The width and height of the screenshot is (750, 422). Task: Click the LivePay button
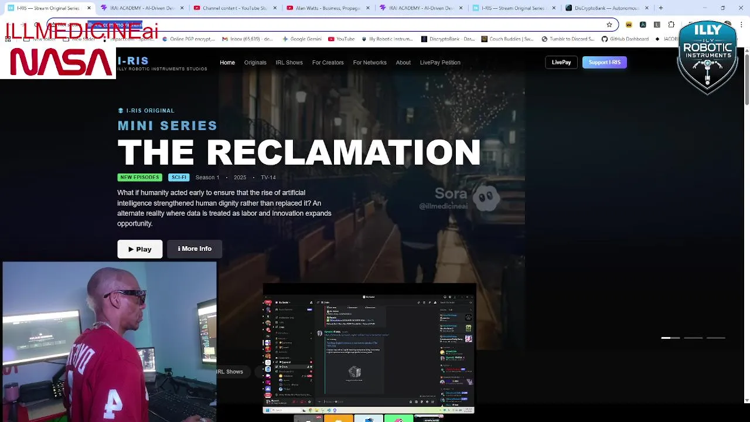click(x=561, y=62)
